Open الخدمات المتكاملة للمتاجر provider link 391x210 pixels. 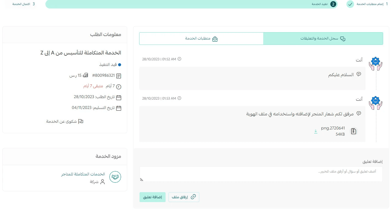pyautogui.click(x=83, y=174)
